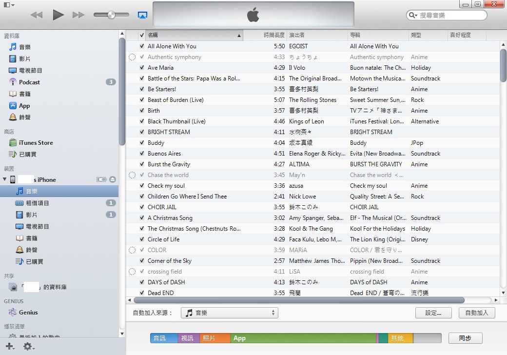Select the Burst the Gravity song row

312,164
